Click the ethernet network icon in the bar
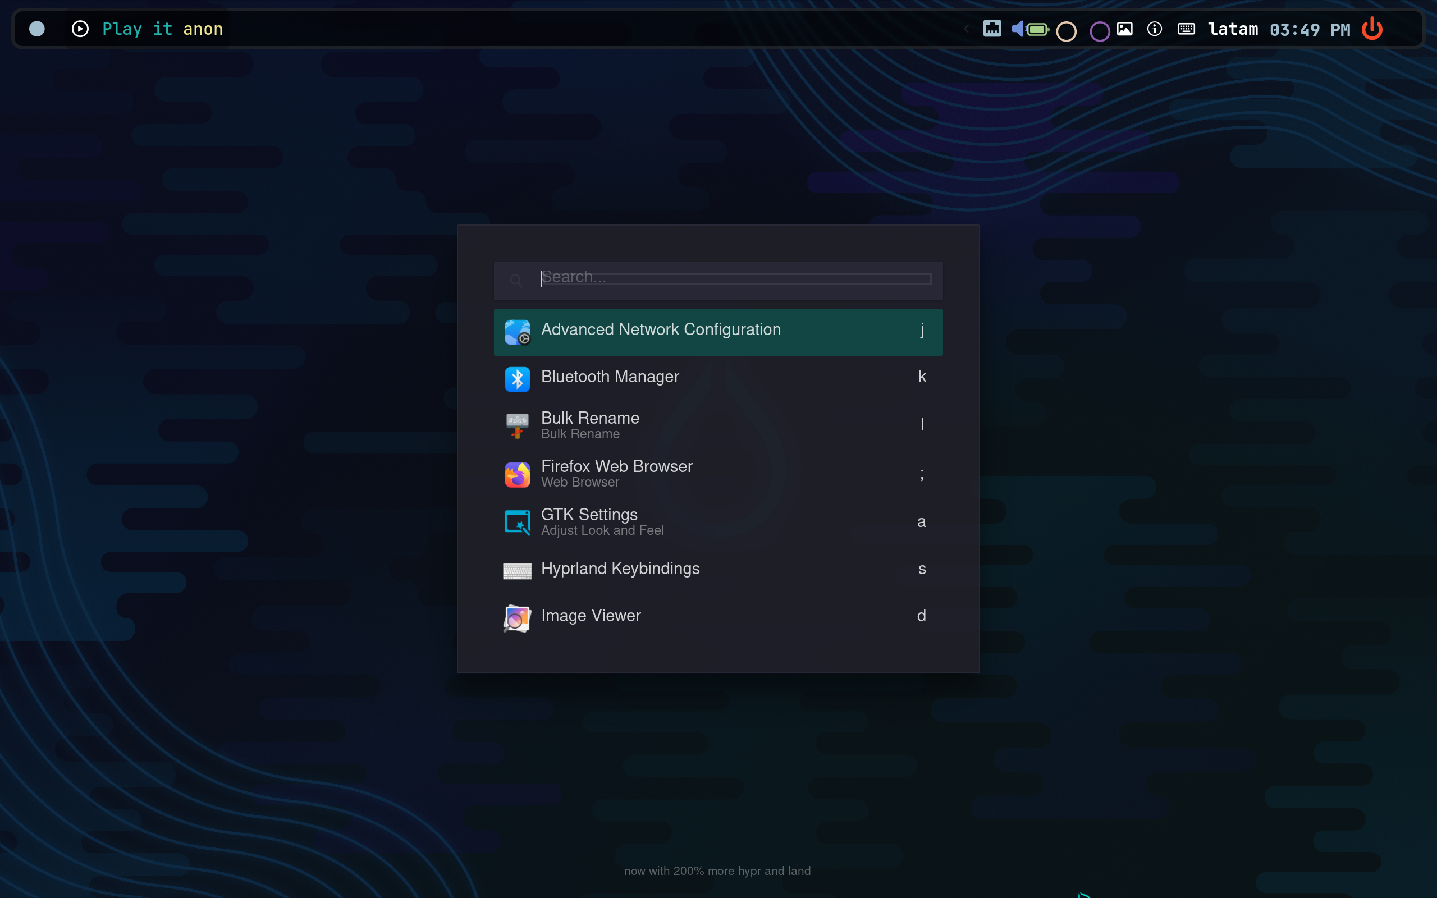This screenshot has width=1437, height=898. [x=992, y=29]
